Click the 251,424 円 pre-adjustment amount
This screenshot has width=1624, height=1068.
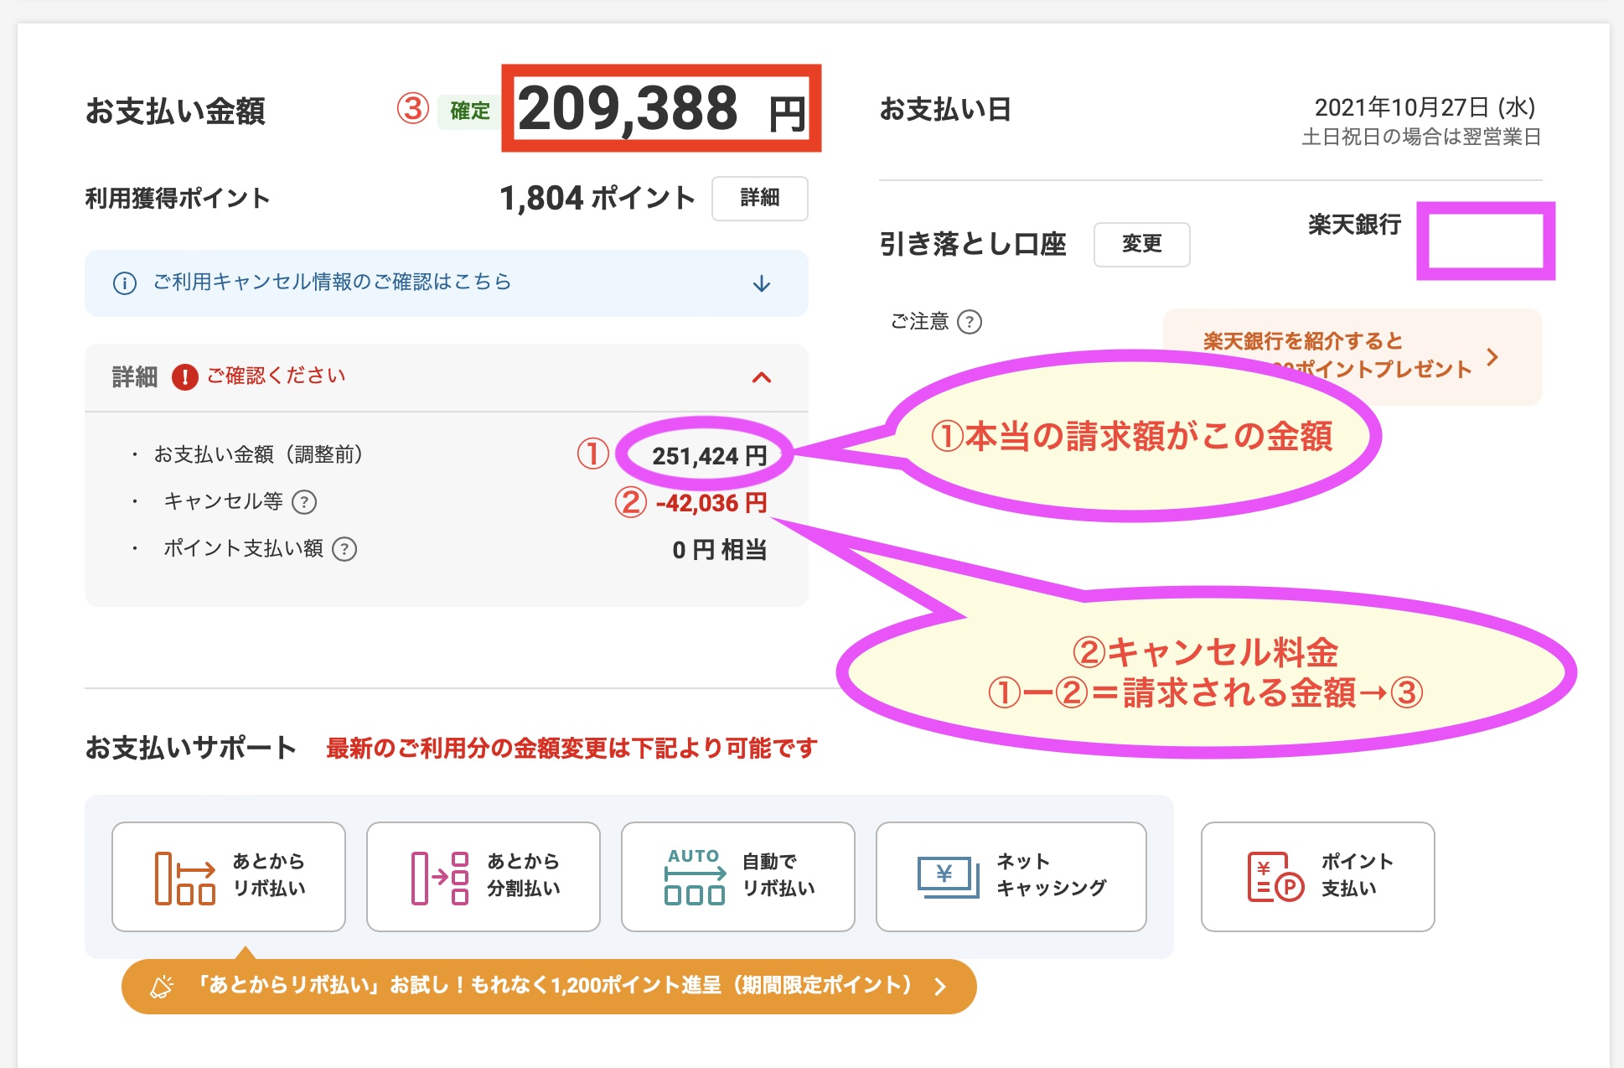pyautogui.click(x=709, y=456)
